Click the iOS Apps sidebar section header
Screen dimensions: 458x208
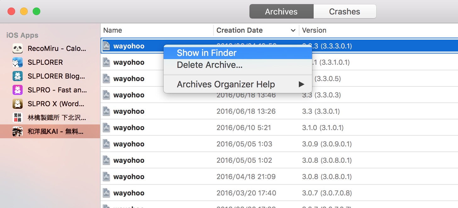click(x=22, y=35)
